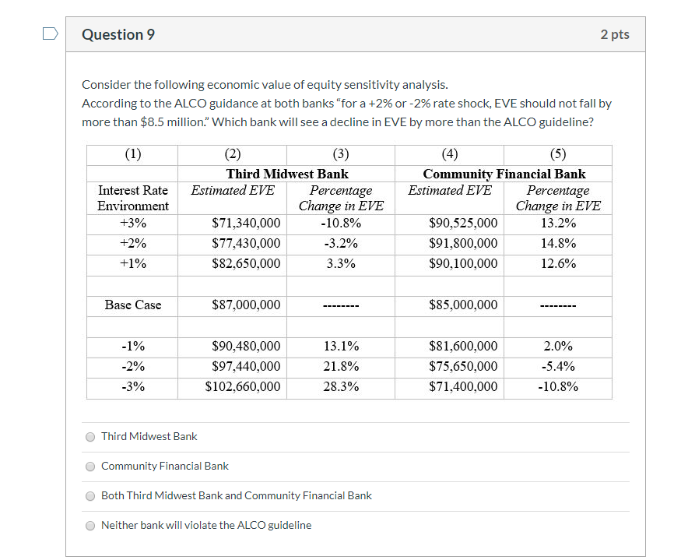Select the Third Midwest Bank radio button

click(90, 437)
